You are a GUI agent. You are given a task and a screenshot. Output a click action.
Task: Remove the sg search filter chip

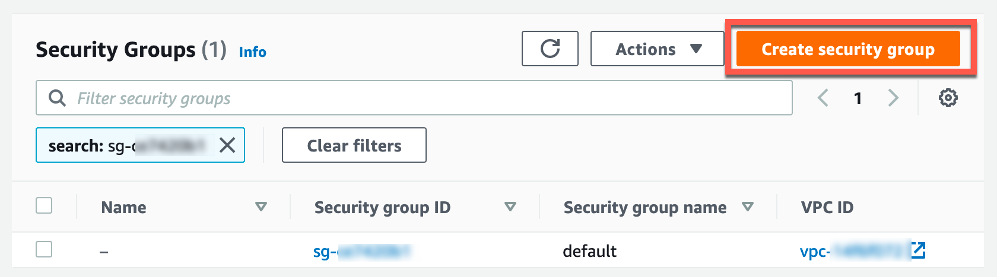[x=227, y=145]
